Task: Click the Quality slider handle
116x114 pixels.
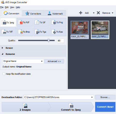Action: 49,40
